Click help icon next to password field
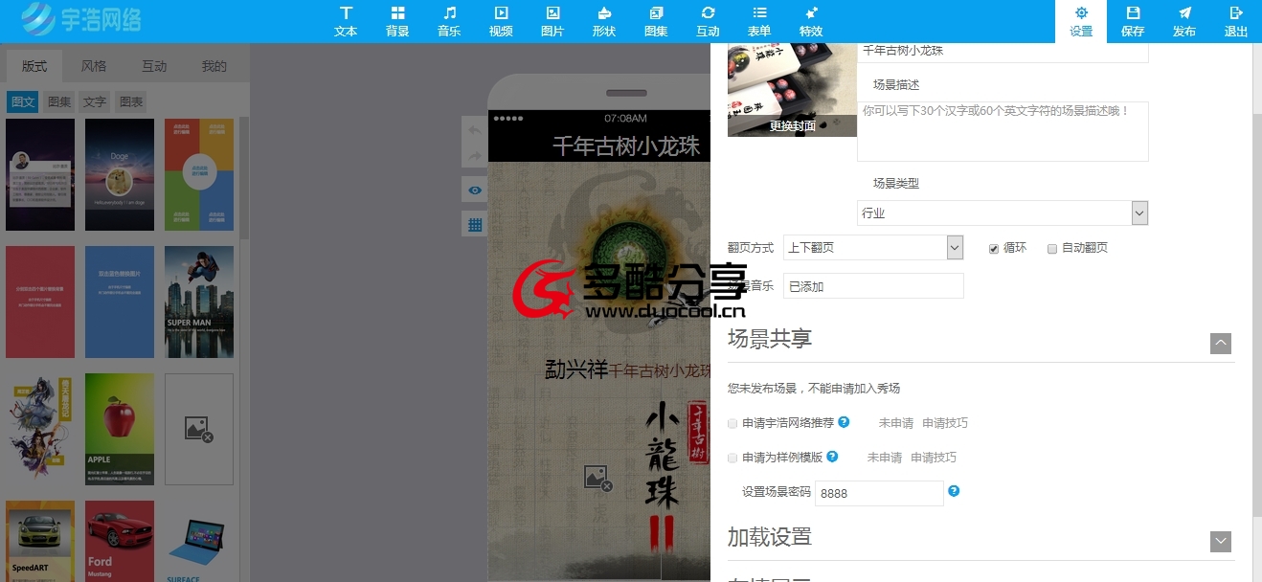This screenshot has height=582, width=1262. coord(954,491)
